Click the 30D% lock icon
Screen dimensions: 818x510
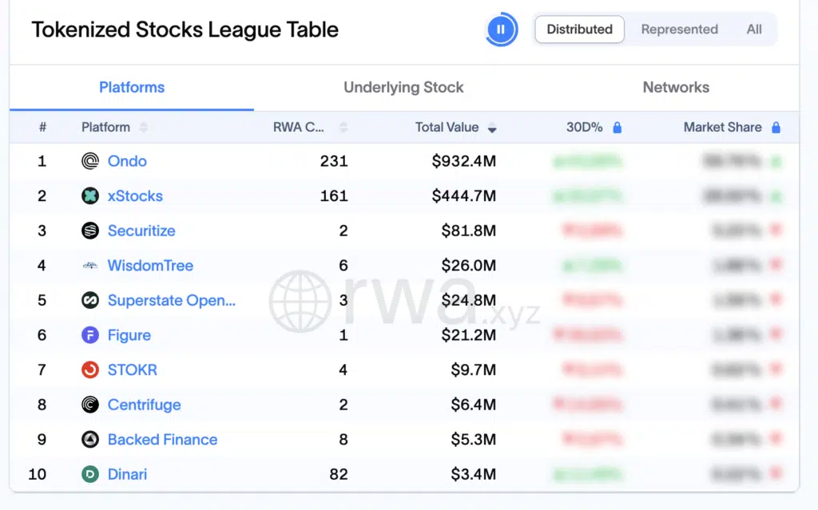tap(617, 127)
